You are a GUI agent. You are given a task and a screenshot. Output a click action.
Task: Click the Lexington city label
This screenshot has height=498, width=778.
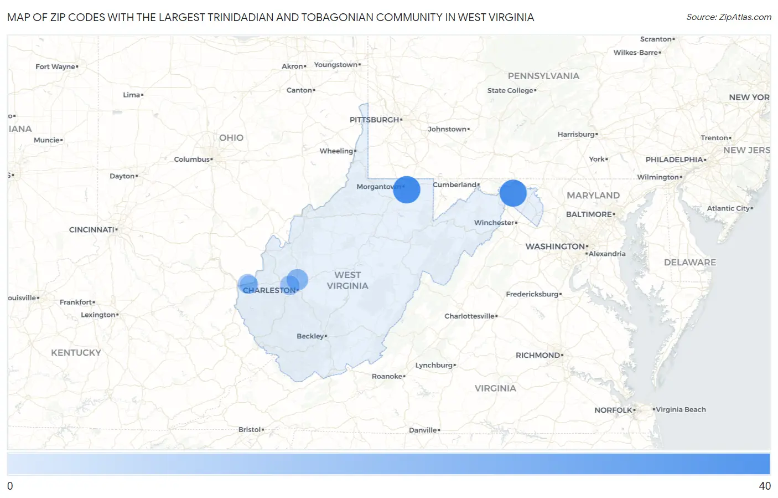coord(98,315)
